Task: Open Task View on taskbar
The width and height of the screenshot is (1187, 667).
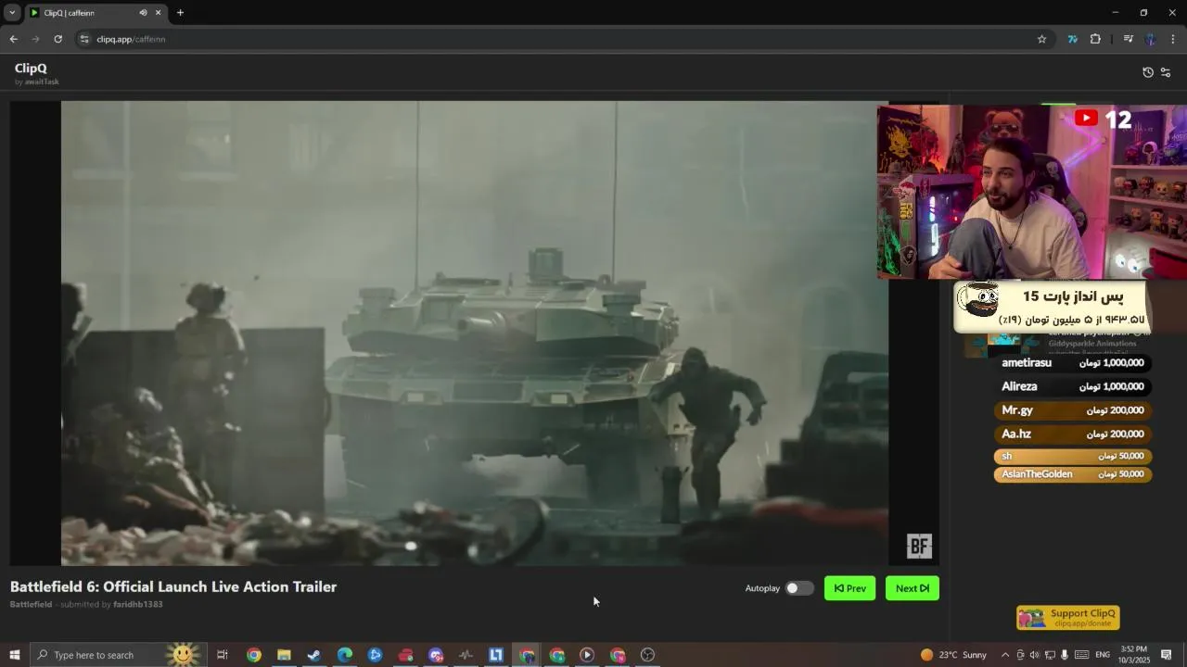Action: point(223,655)
